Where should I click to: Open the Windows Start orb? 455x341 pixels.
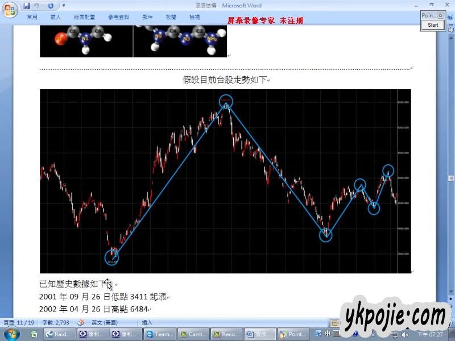(x=11, y=334)
